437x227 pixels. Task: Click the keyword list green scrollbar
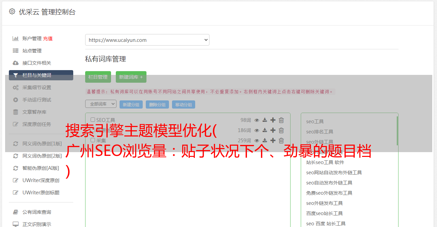(x=397, y=131)
